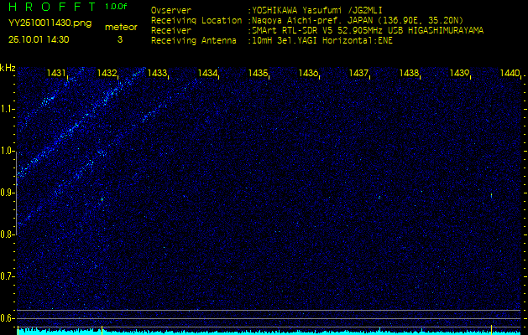Image resolution: width=528 pixels, height=335 pixels.
Task: Select the 1.1 frequency axis label
Action: pyautogui.click(x=8, y=109)
